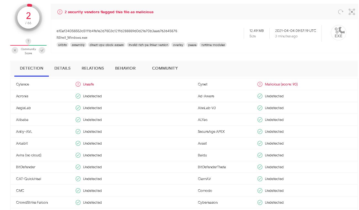
Task: Open the DETAILS tab
Action: coord(62,68)
